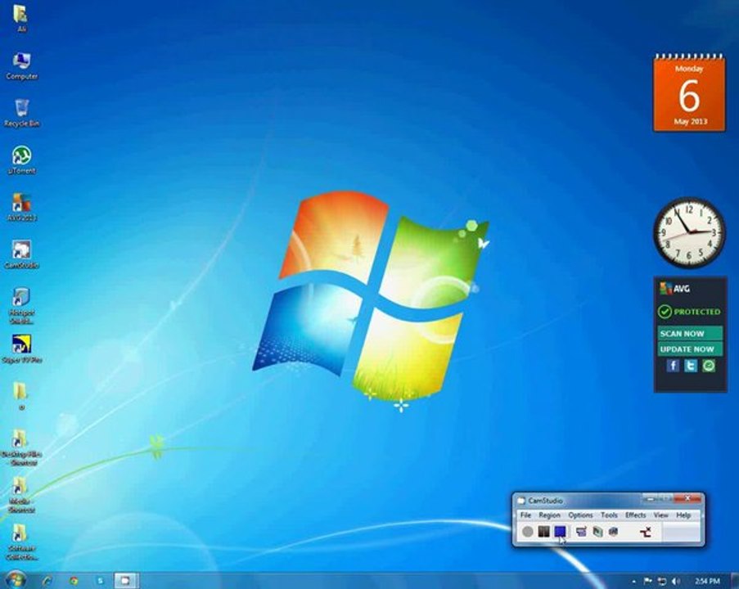Image resolution: width=739 pixels, height=589 pixels.
Task: Click the analog clock gadget
Action: click(689, 232)
